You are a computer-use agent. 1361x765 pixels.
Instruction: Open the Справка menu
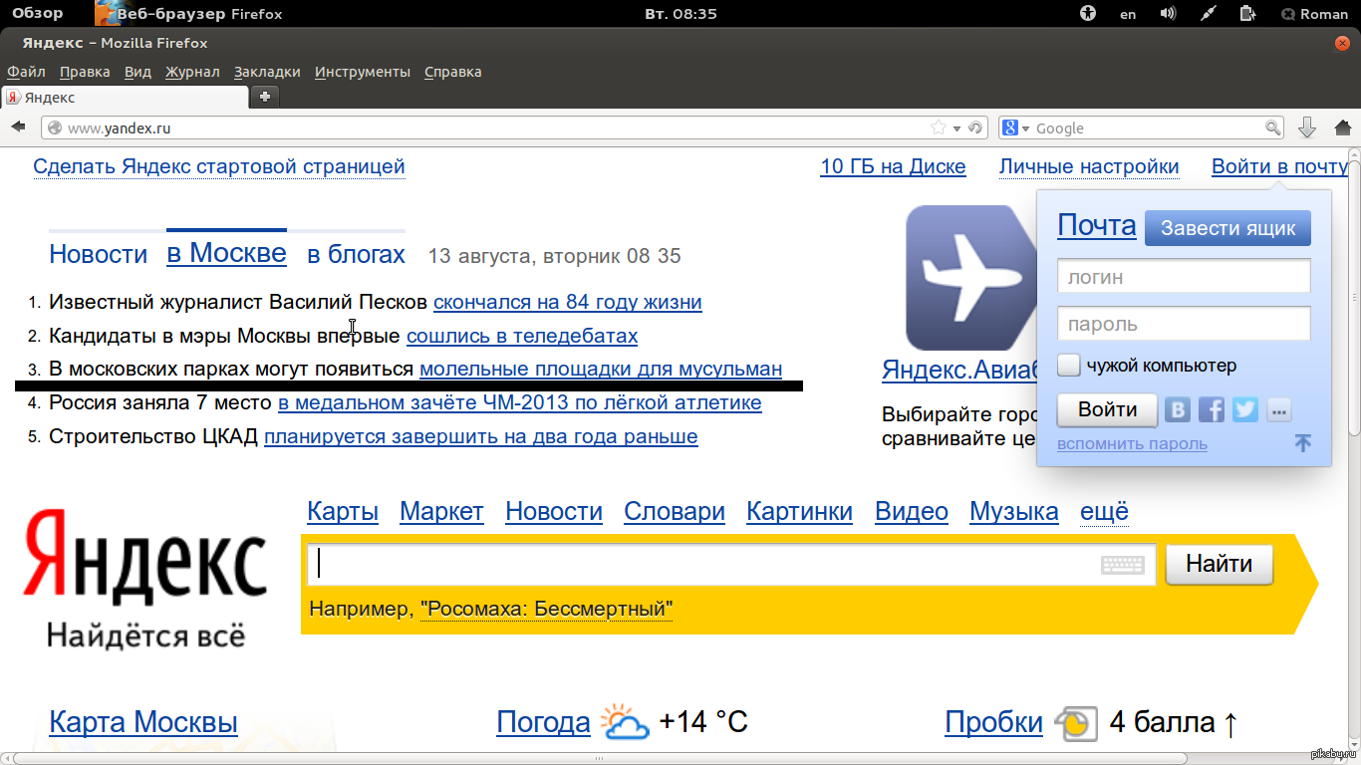tap(452, 72)
